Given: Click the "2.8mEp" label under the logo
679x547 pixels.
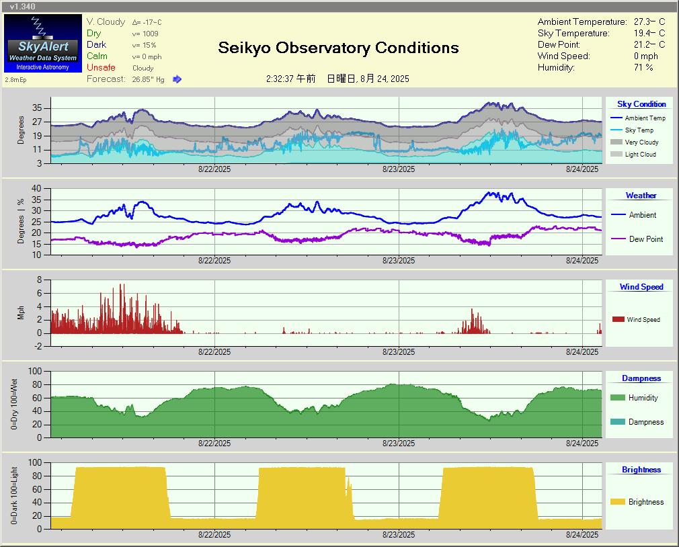Looking at the screenshot, I should 15,79.
